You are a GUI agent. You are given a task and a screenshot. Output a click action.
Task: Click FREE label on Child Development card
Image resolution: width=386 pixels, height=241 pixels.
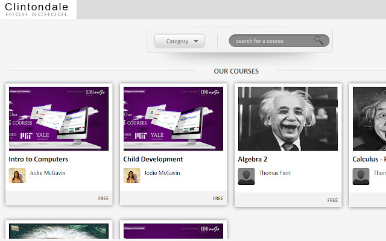218,198
